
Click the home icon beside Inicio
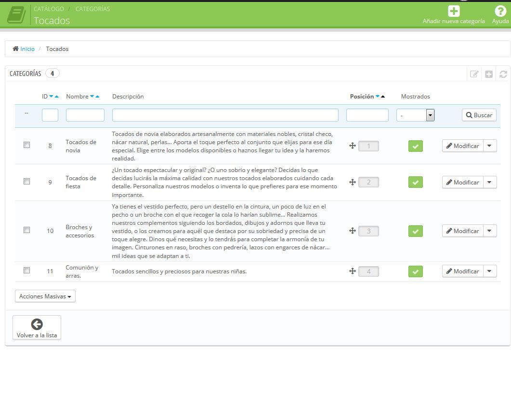[x=15, y=49]
